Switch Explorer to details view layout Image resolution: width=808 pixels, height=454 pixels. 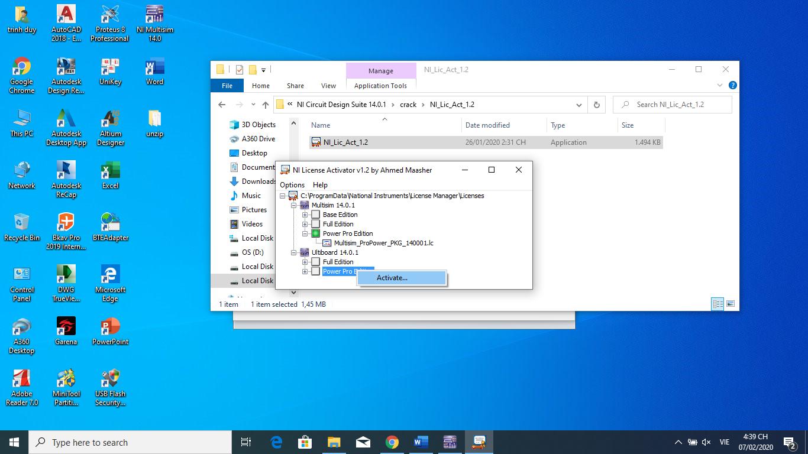coord(717,304)
